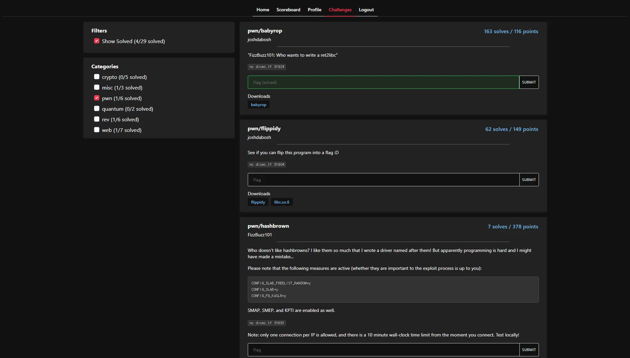Uncheck the Show Solved filter

97,41
